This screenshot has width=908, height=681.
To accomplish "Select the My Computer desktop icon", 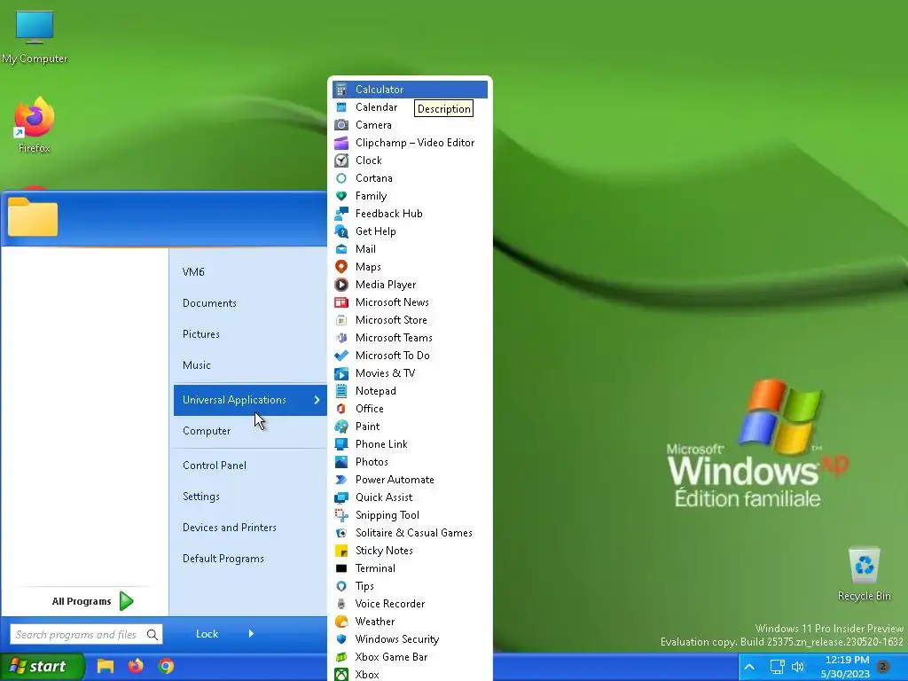I will (x=35, y=36).
